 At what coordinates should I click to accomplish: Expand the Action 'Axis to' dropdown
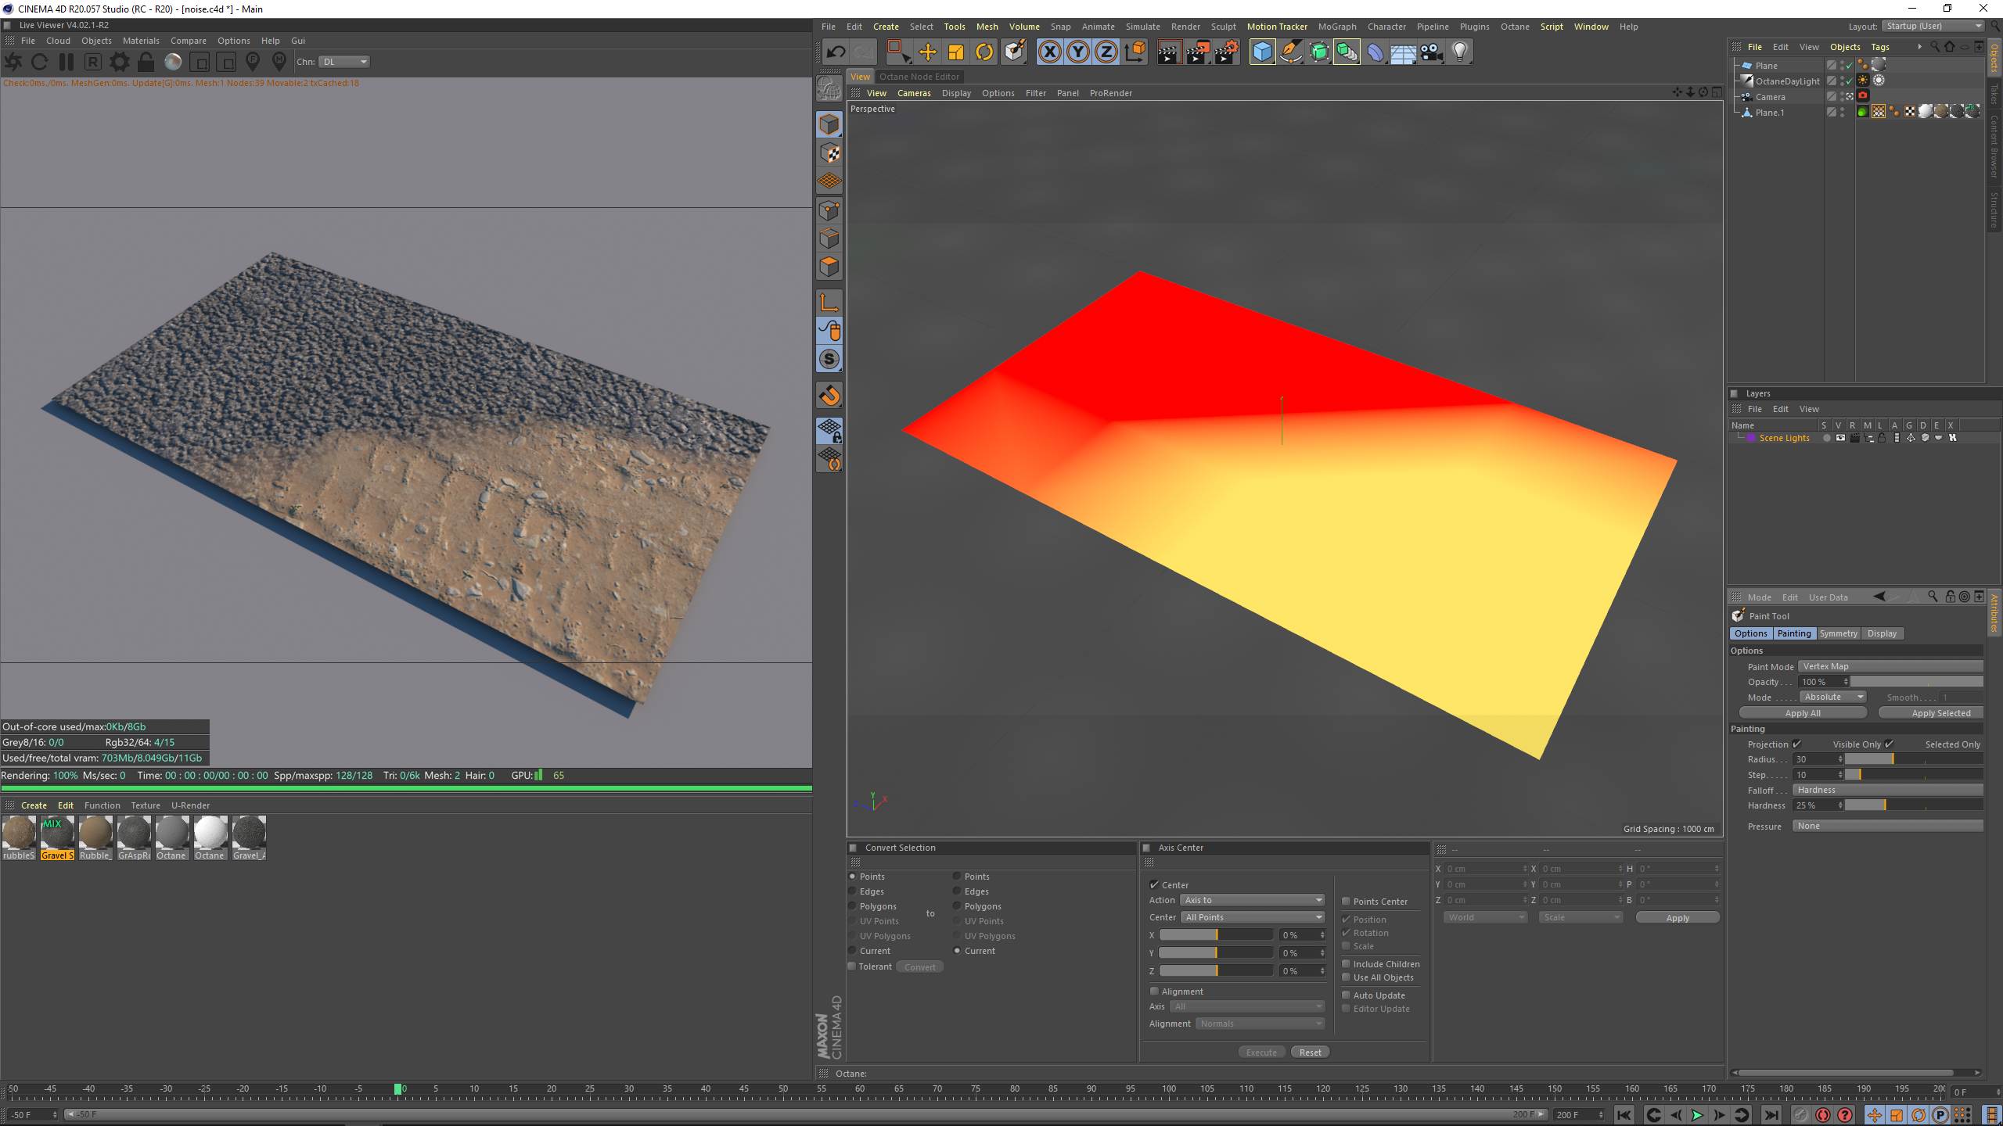1252,900
